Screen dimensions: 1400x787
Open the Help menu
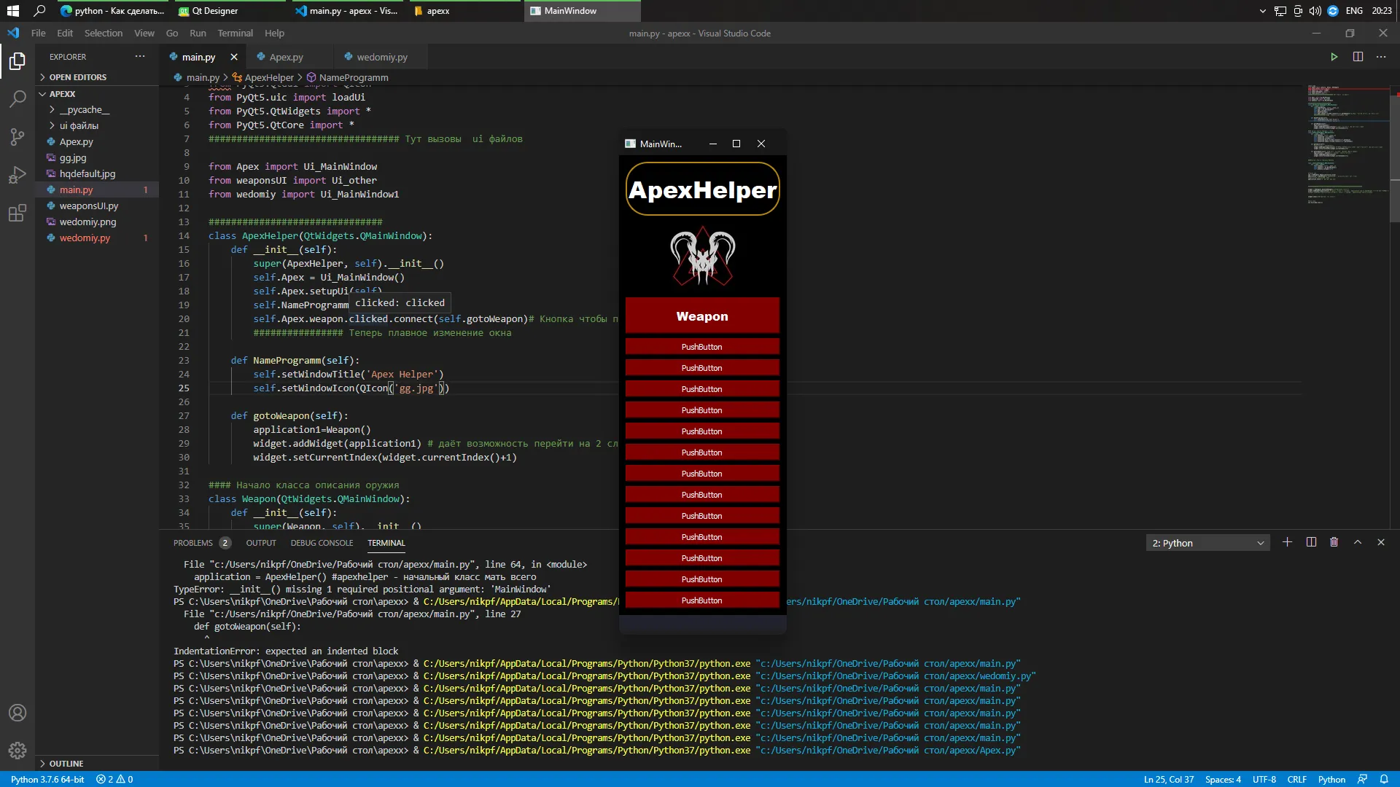(274, 33)
